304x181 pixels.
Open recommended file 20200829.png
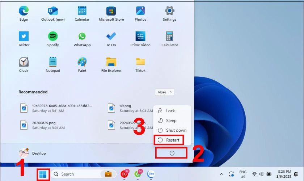pyautogui.click(x=42, y=125)
